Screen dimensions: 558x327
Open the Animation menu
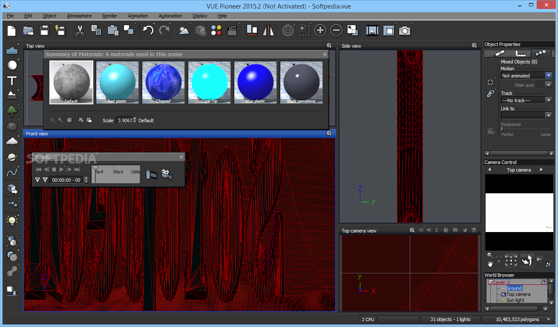[x=138, y=16]
